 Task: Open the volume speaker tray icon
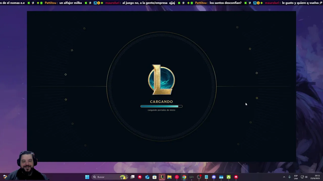[x=306, y=177]
